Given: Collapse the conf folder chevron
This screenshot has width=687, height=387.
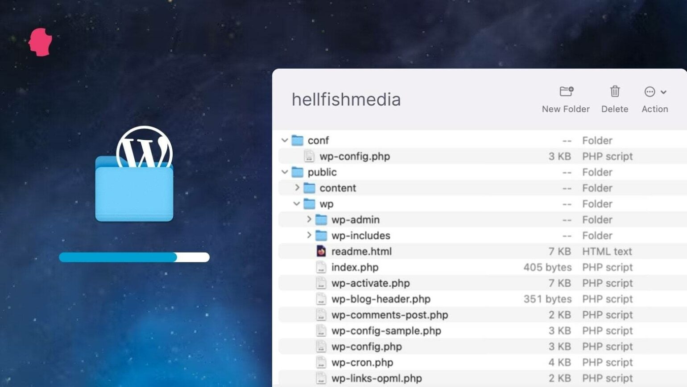Looking at the screenshot, I should coord(285,140).
